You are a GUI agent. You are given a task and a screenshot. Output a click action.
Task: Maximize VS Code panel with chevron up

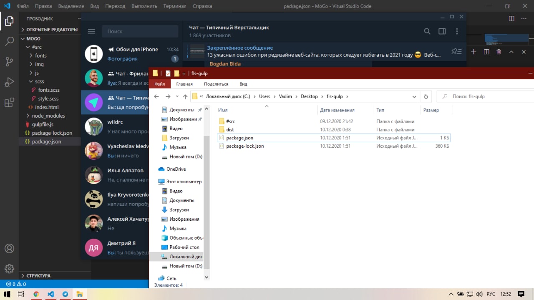coord(511,52)
